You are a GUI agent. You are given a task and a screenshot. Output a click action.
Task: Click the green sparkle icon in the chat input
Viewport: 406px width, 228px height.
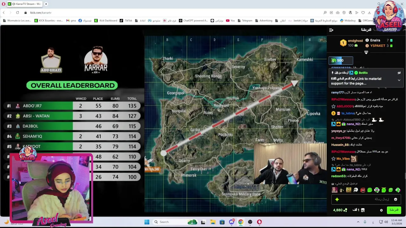coord(337,199)
